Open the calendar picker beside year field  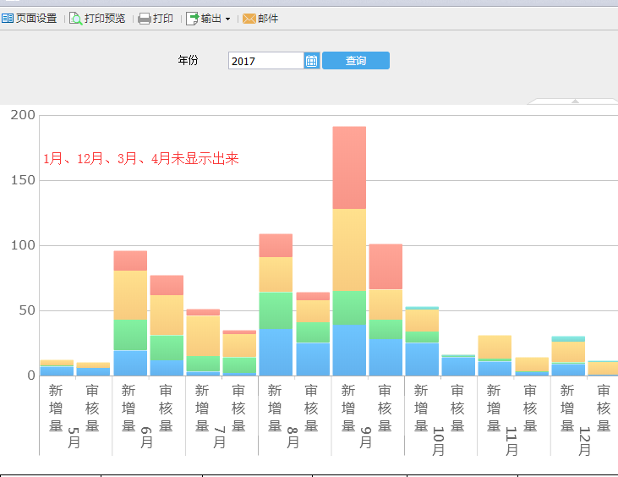311,61
